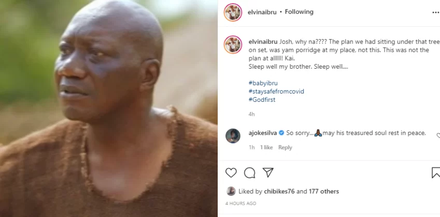Image resolution: width=440 pixels, height=217 pixels.
Task: Open the #Godfirst hashtag
Action: point(262,100)
